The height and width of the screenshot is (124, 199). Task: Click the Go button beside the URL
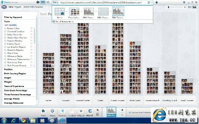click(55, 2)
